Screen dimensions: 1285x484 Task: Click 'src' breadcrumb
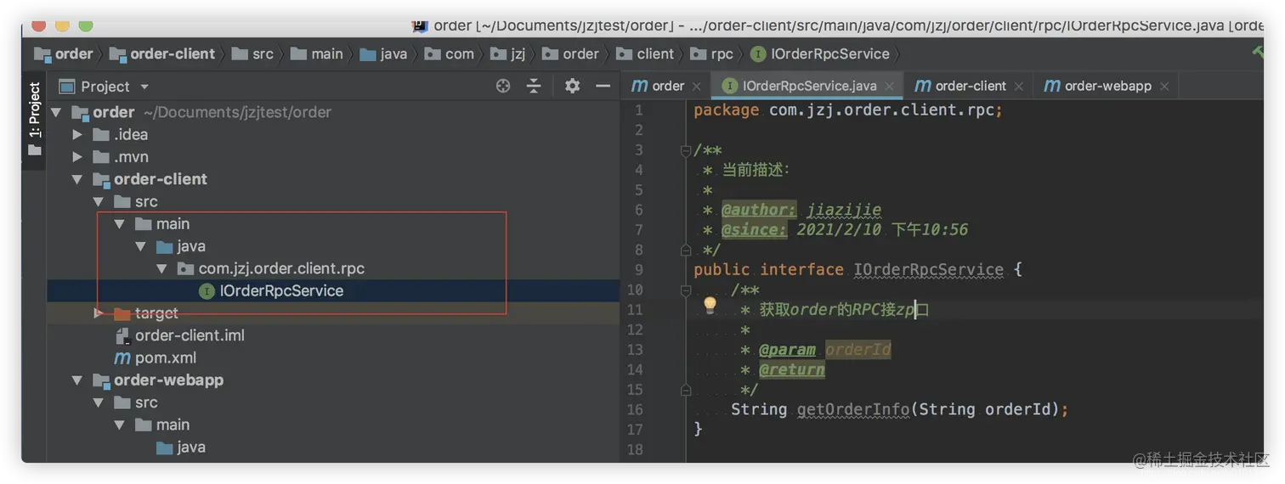click(252, 53)
